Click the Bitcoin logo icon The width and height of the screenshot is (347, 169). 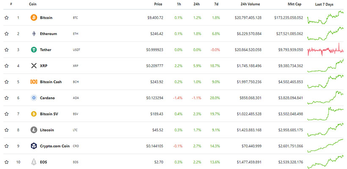[x=33, y=18]
